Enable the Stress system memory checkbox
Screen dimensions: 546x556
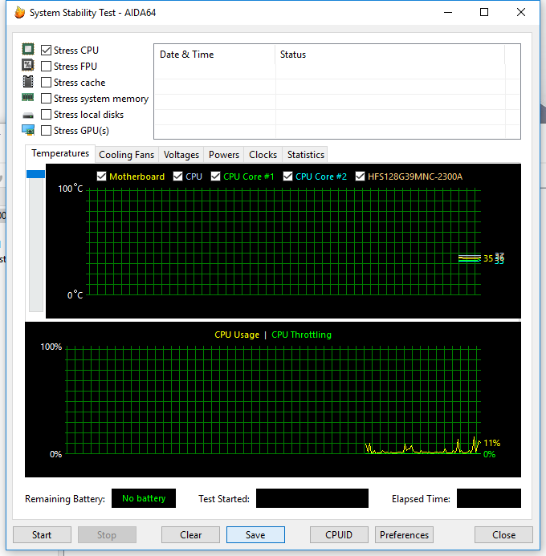pyautogui.click(x=46, y=98)
